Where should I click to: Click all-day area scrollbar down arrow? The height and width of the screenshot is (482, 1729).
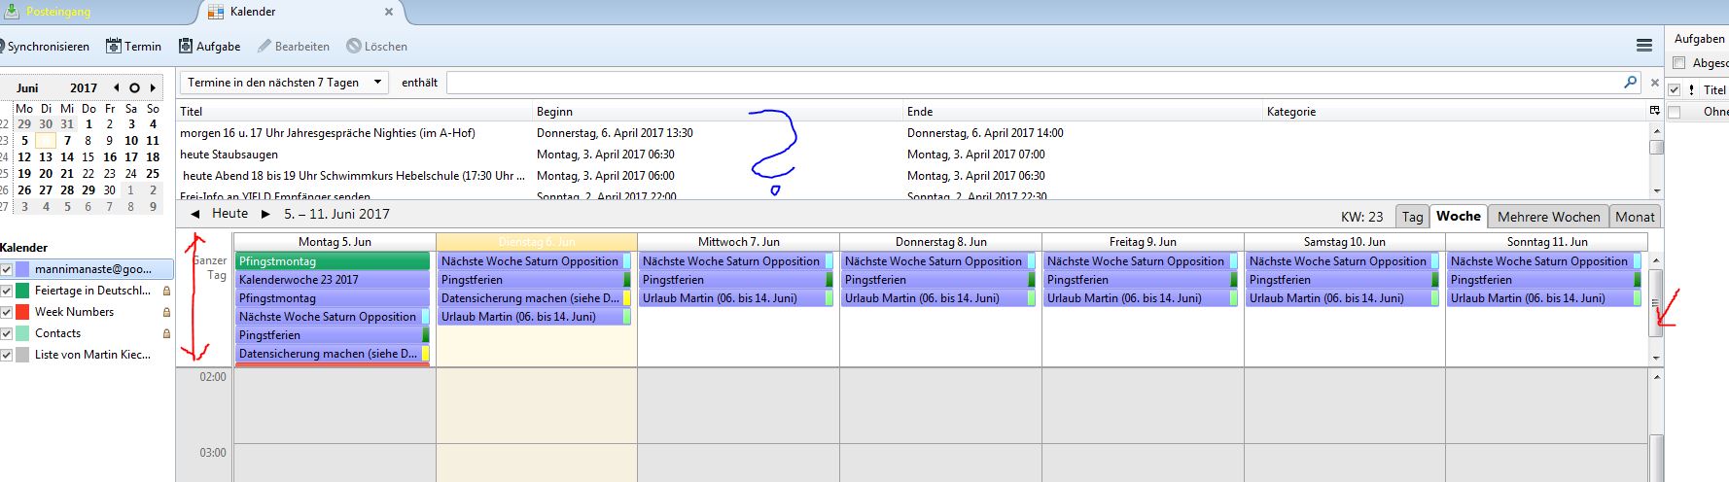pos(1656,359)
